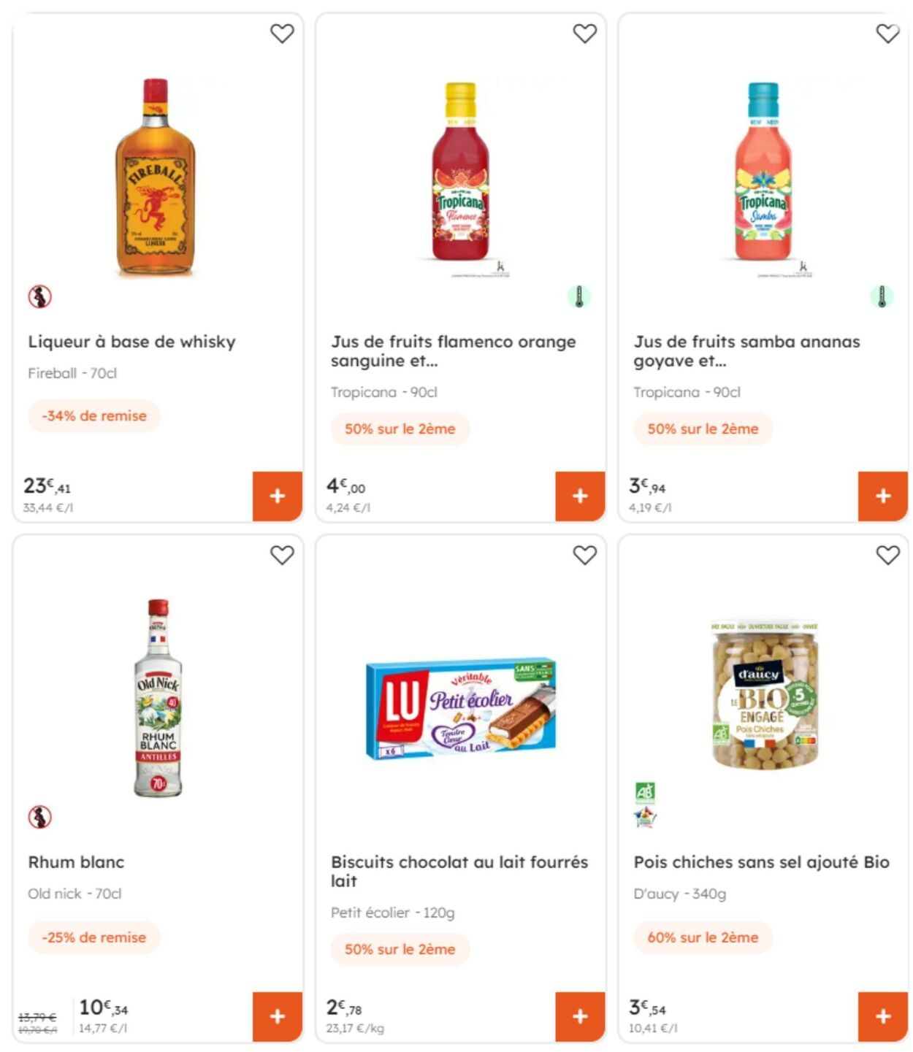Add Petit écolier biscuits to cart

[x=580, y=1016]
